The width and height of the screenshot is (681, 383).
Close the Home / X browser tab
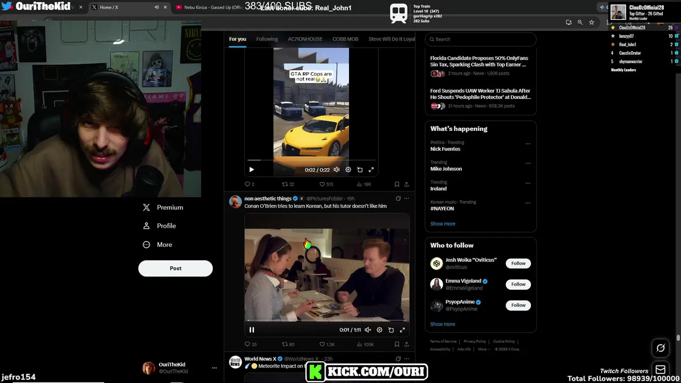(x=165, y=7)
